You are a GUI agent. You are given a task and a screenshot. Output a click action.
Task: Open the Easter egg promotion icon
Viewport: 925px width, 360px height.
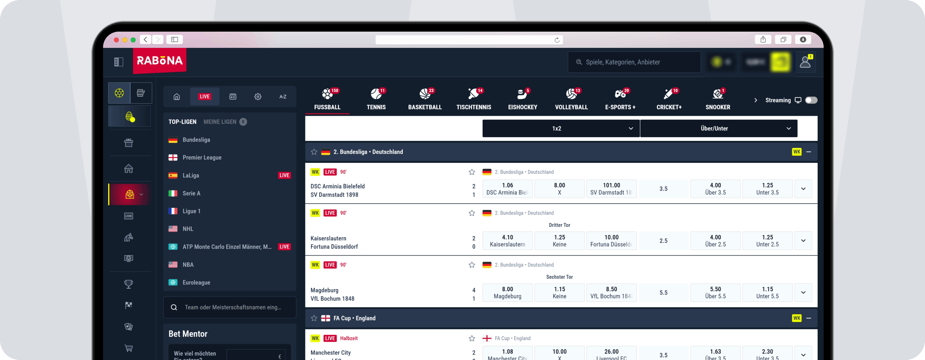(x=130, y=116)
